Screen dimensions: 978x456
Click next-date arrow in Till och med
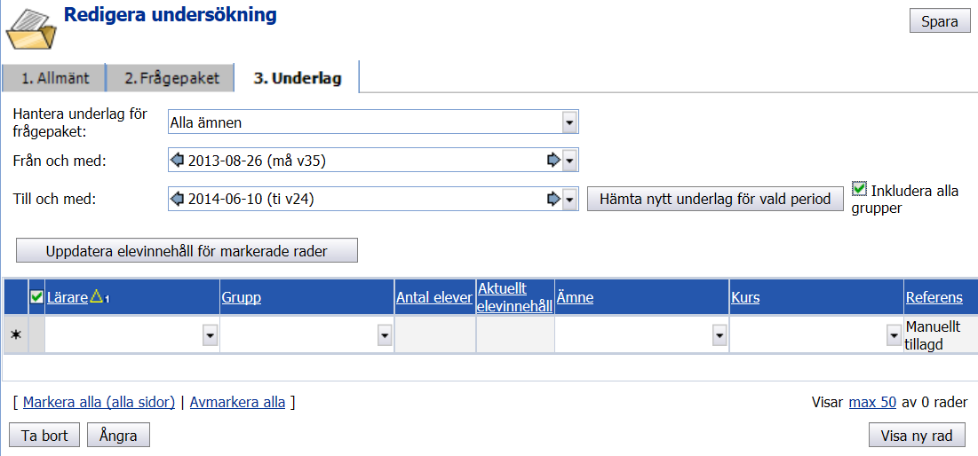click(553, 200)
